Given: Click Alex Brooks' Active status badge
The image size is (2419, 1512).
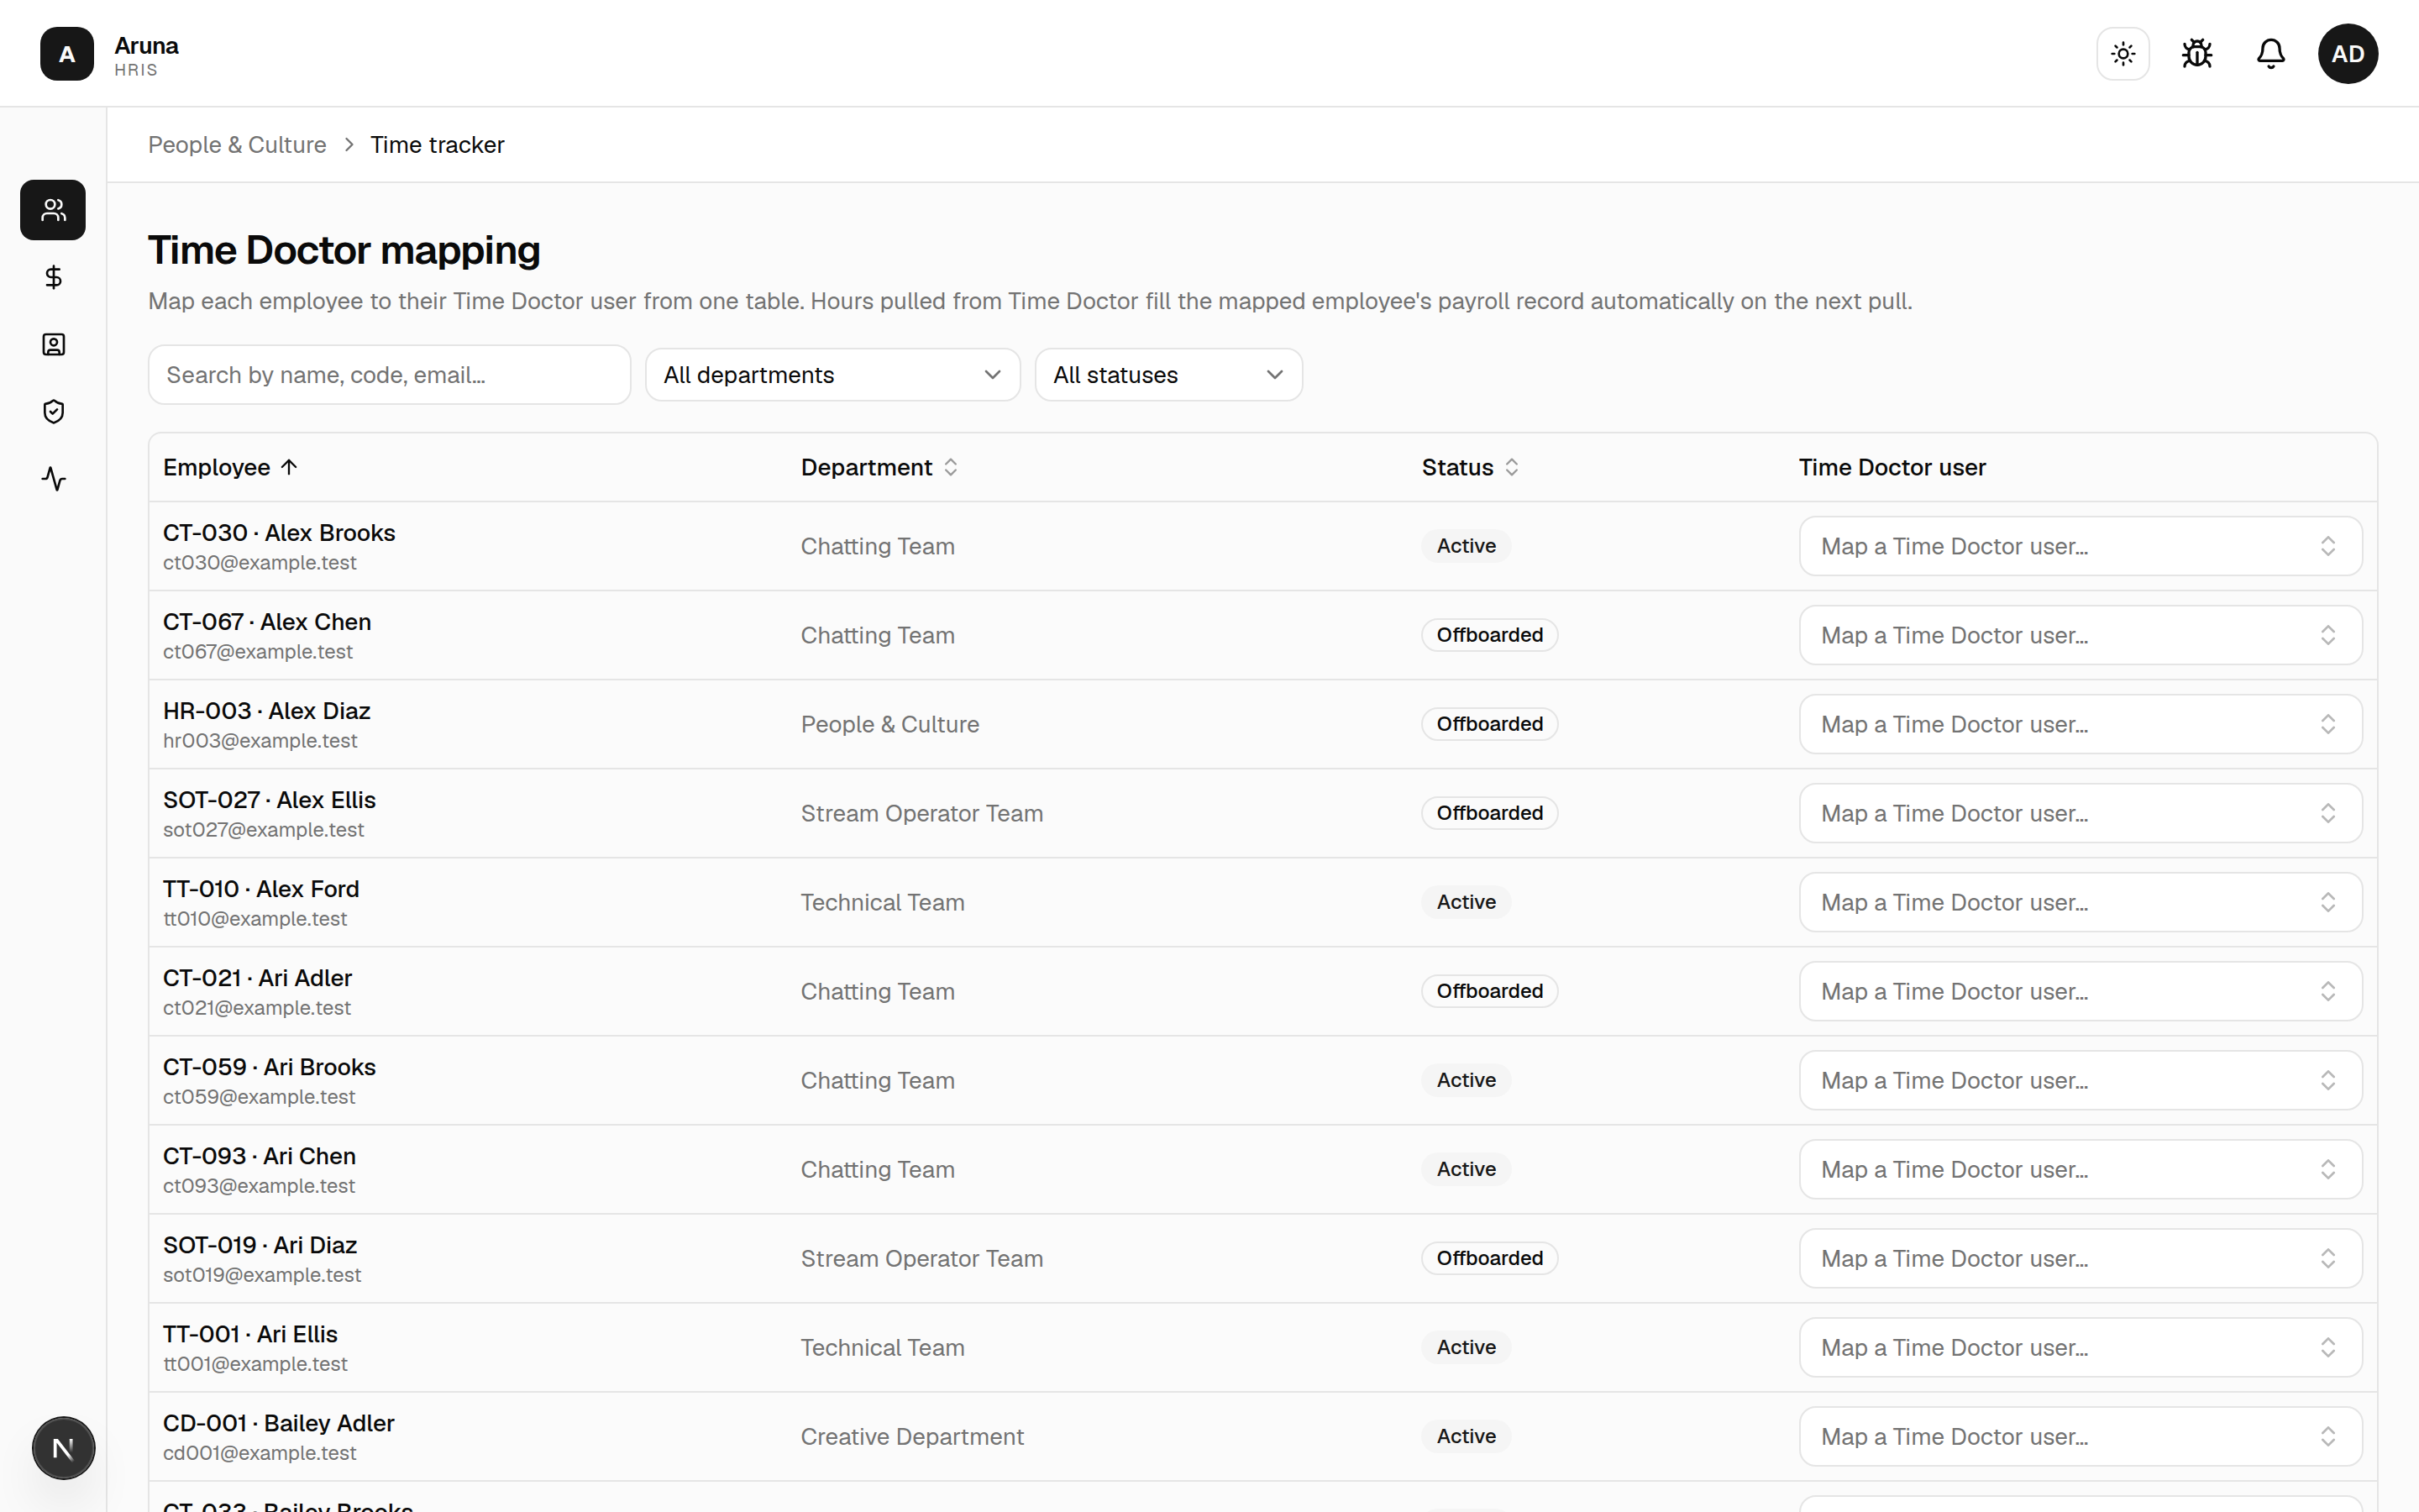Looking at the screenshot, I should (x=1467, y=546).
